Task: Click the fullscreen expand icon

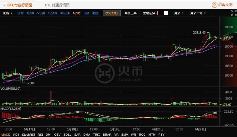Action: click(234, 13)
